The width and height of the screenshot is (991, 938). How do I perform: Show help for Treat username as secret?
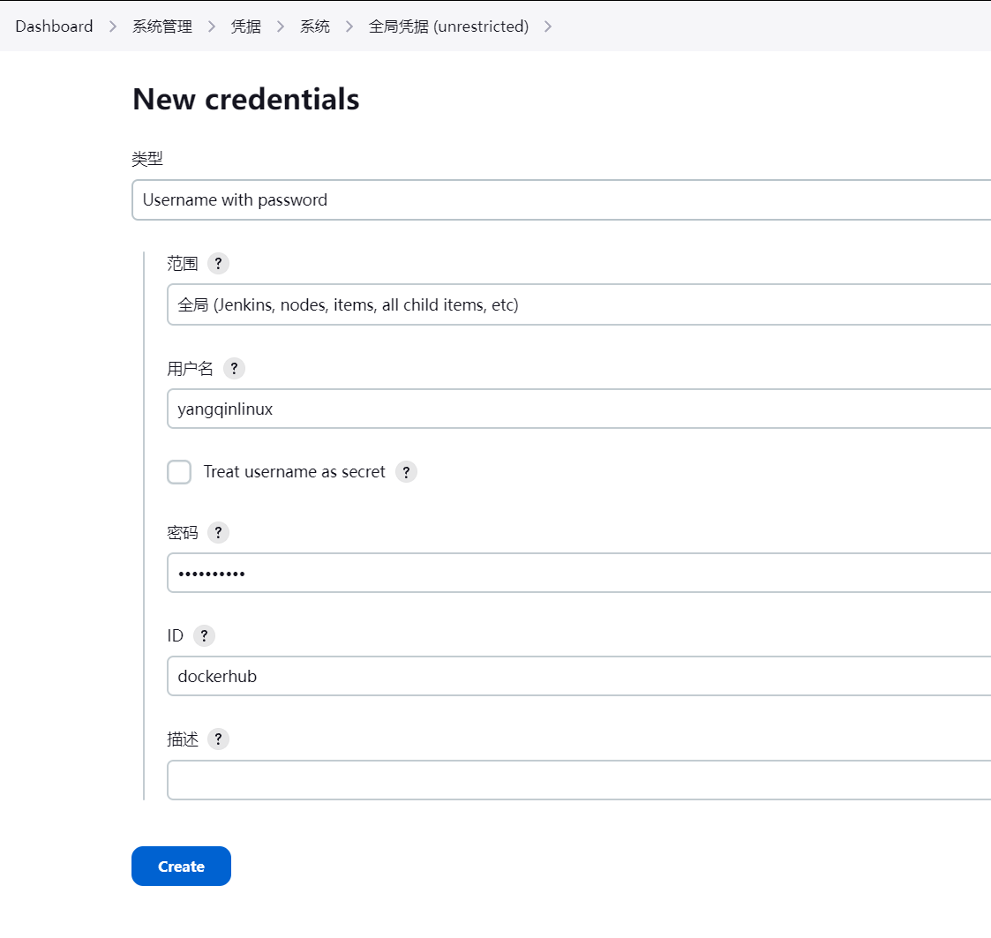pos(406,472)
